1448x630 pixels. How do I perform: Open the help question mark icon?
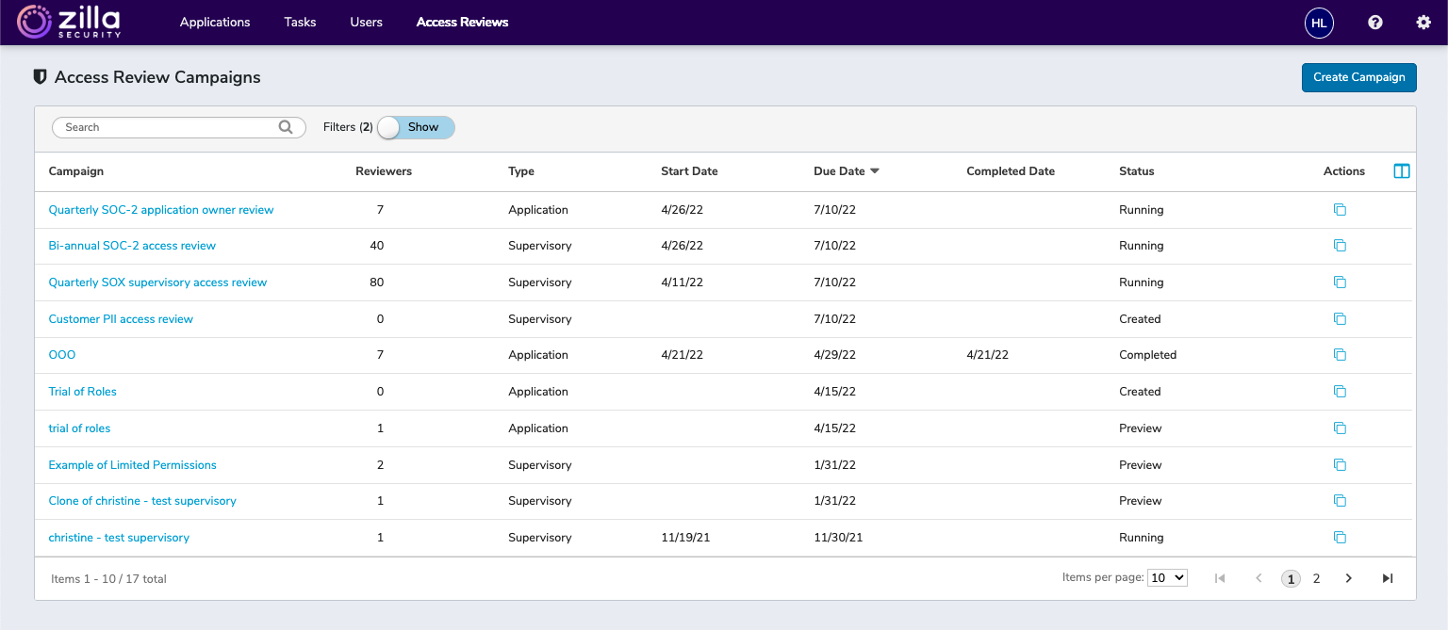(1374, 22)
